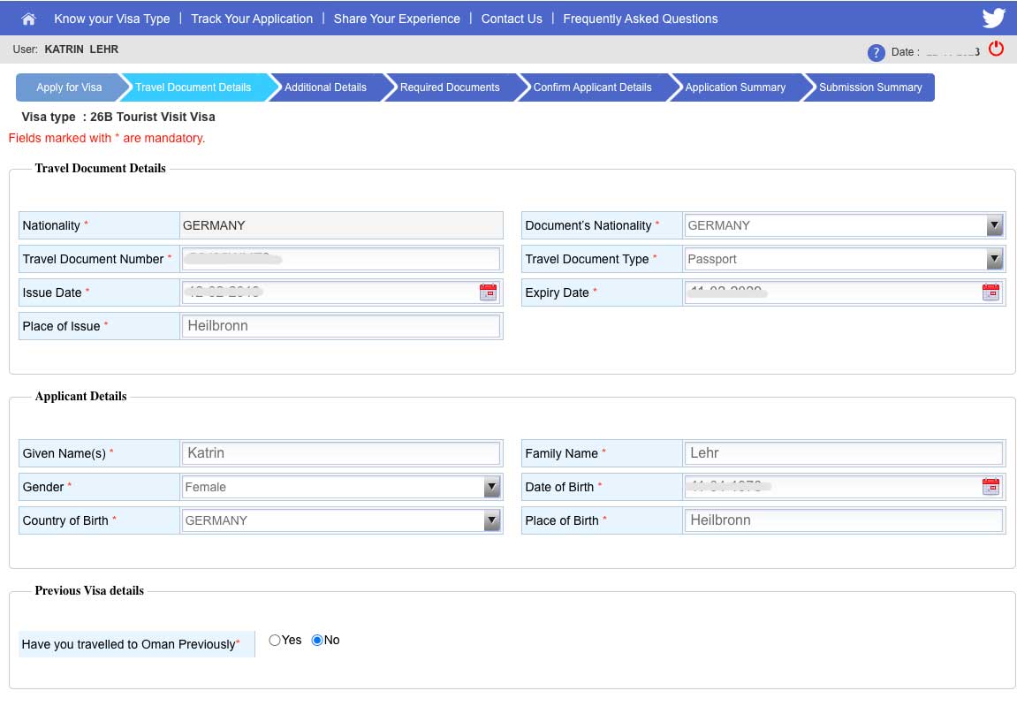Open the Expiry Date calendar picker
Image resolution: width=1017 pixels, height=706 pixels.
(990, 292)
